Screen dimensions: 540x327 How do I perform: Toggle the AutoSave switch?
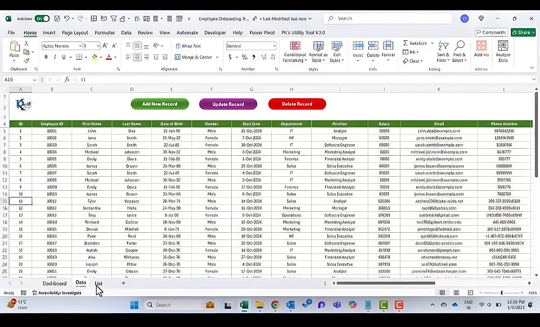[42, 18]
